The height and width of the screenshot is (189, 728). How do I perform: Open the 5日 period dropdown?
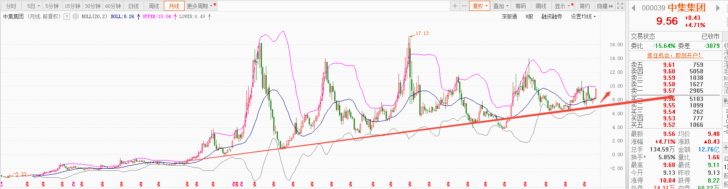tap(33, 6)
